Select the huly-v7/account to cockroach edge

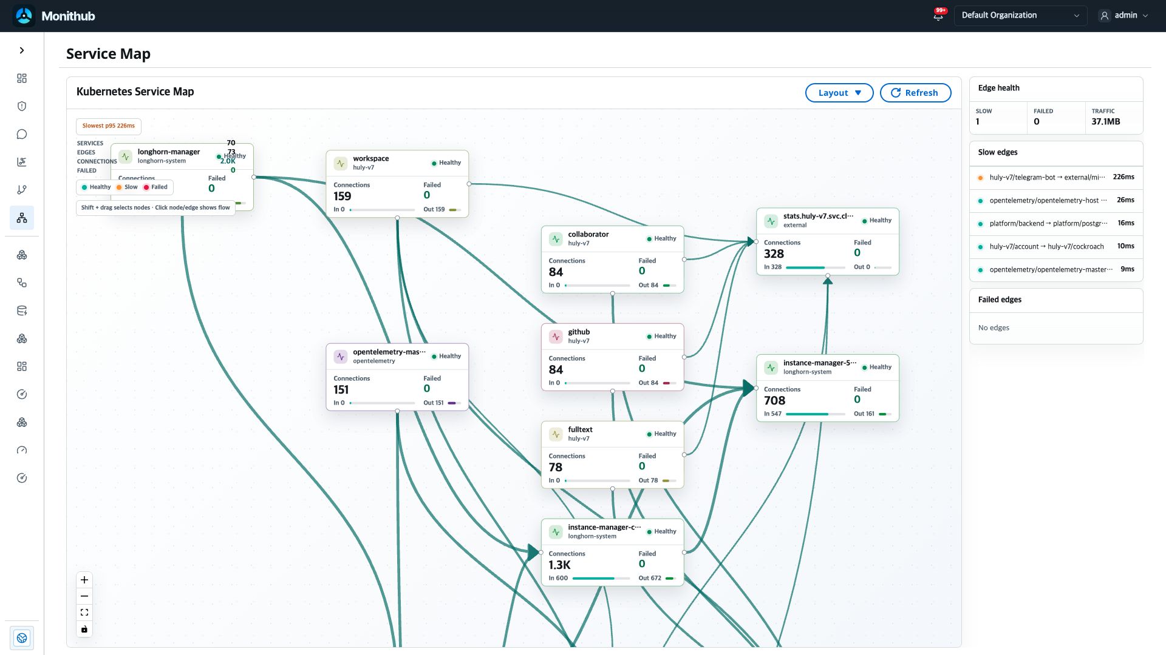(x=1056, y=246)
